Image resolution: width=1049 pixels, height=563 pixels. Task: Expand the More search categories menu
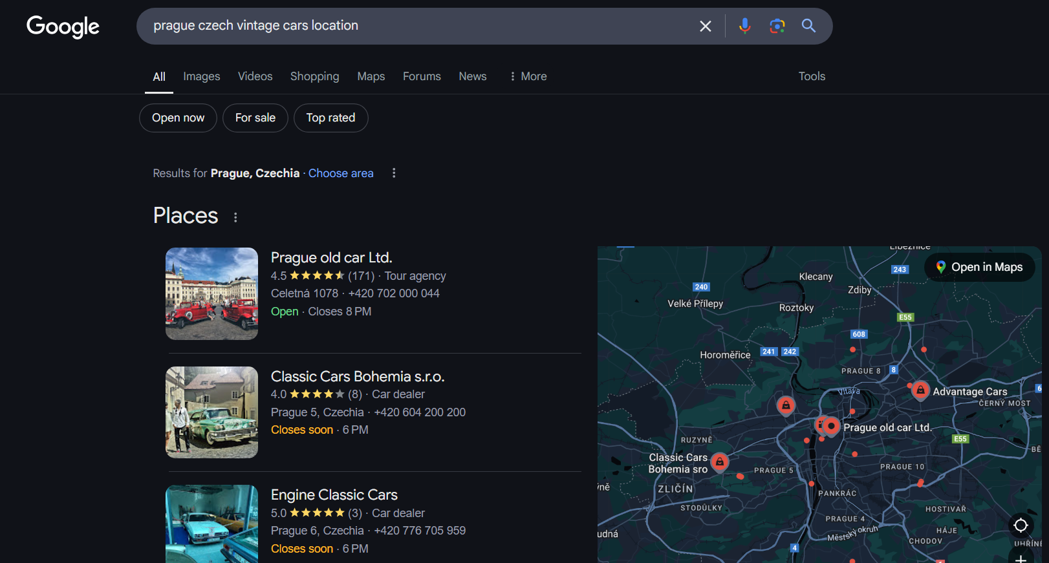pos(528,76)
